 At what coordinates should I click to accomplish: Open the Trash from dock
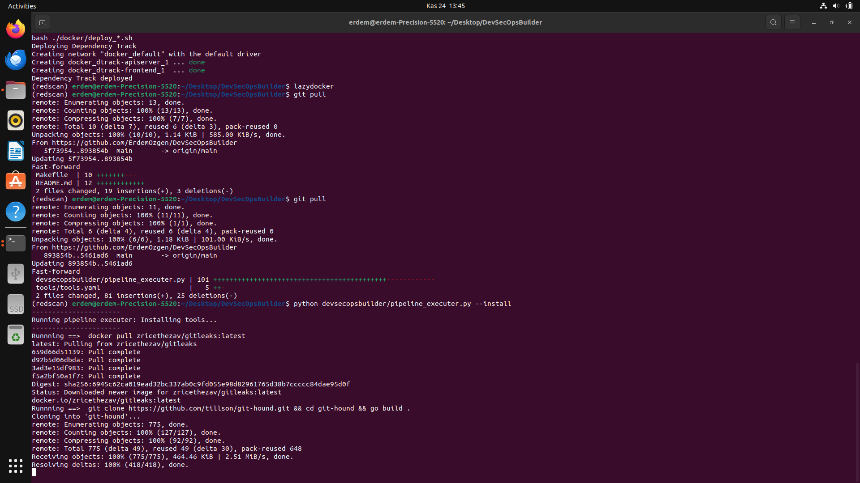16,335
